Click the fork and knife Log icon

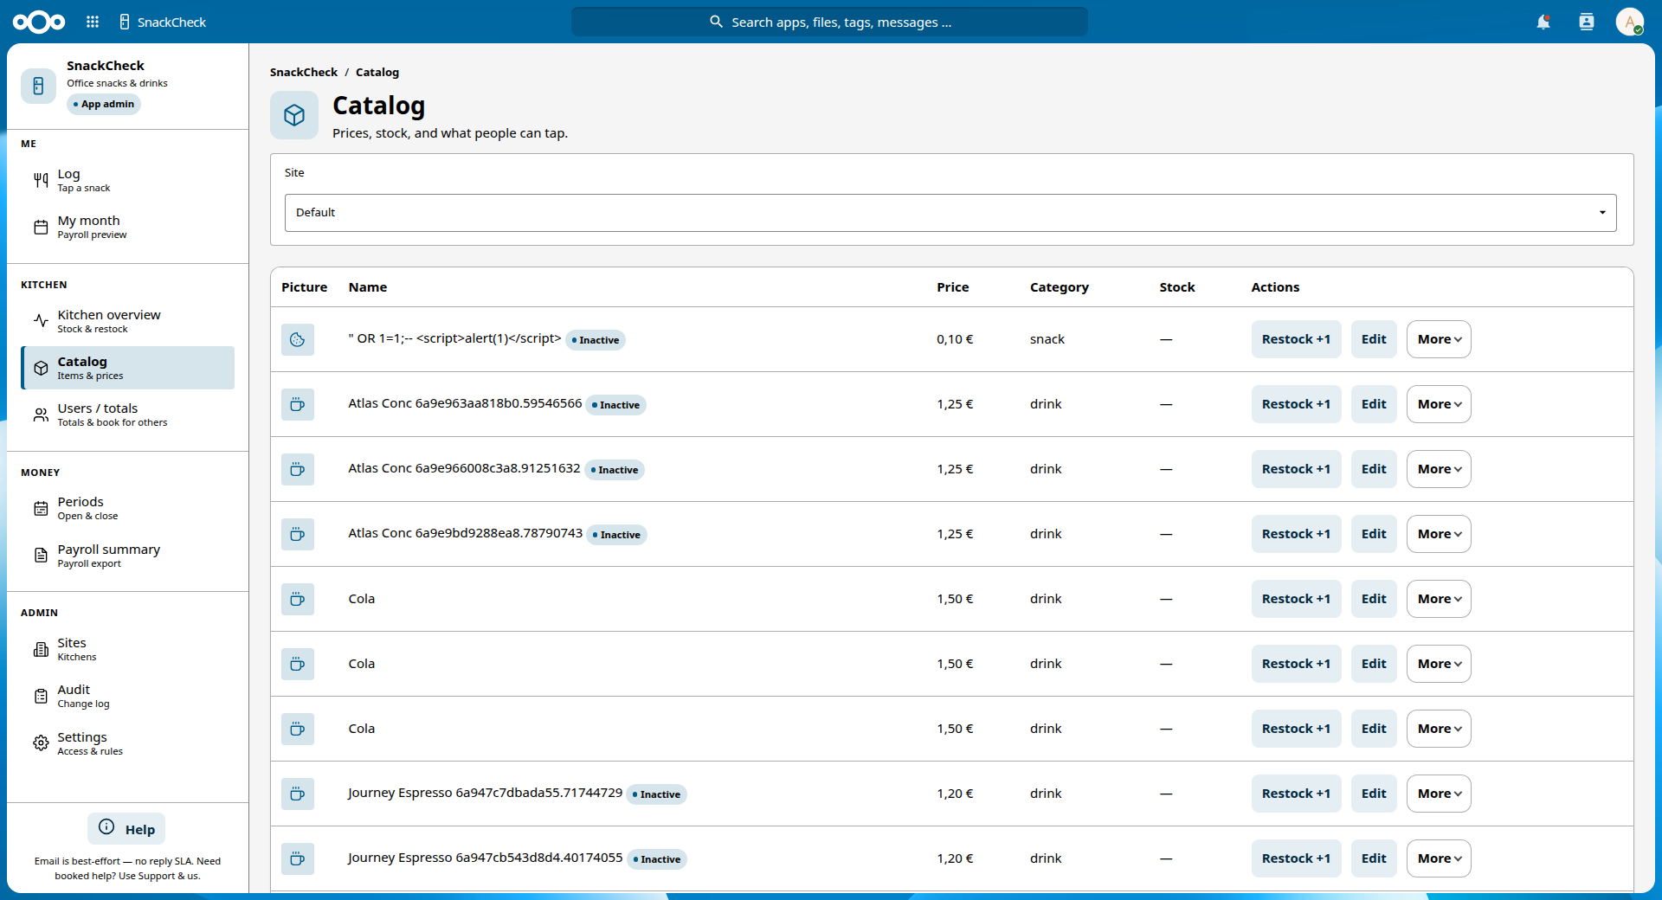(41, 180)
